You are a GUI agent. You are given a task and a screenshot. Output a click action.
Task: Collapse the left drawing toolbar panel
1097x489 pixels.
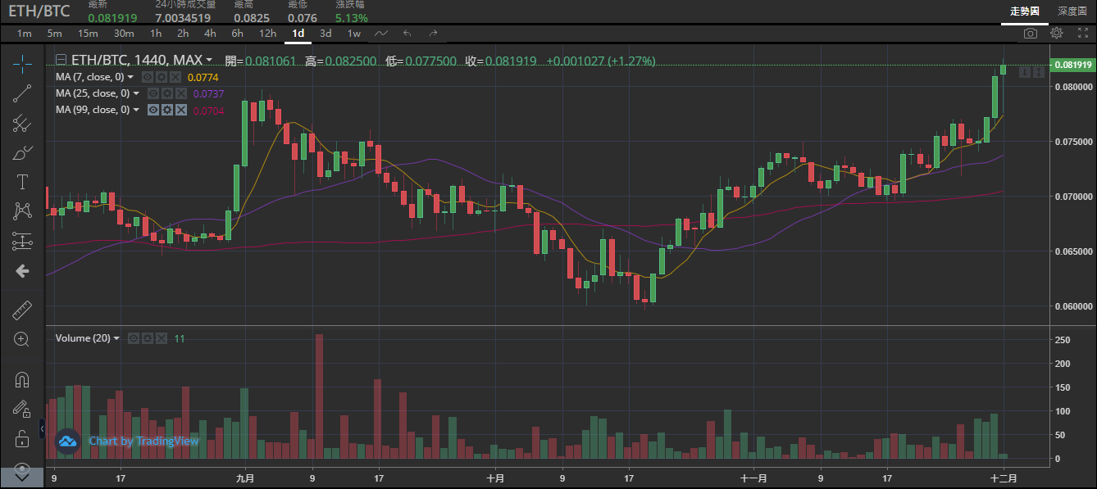(42, 428)
